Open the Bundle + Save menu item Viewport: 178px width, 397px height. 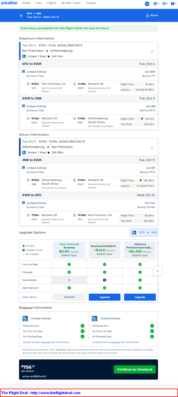(x=71, y=3)
